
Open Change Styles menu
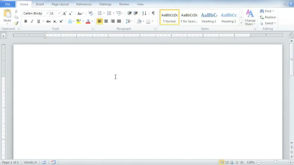(x=250, y=17)
